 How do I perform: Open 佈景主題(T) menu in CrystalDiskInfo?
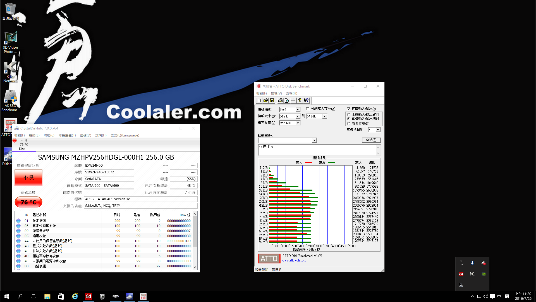[x=67, y=135]
